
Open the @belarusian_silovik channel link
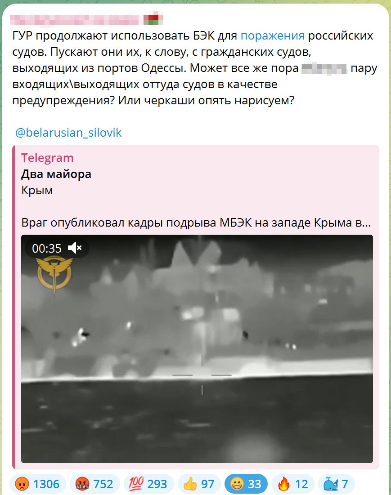pyautogui.click(x=68, y=133)
